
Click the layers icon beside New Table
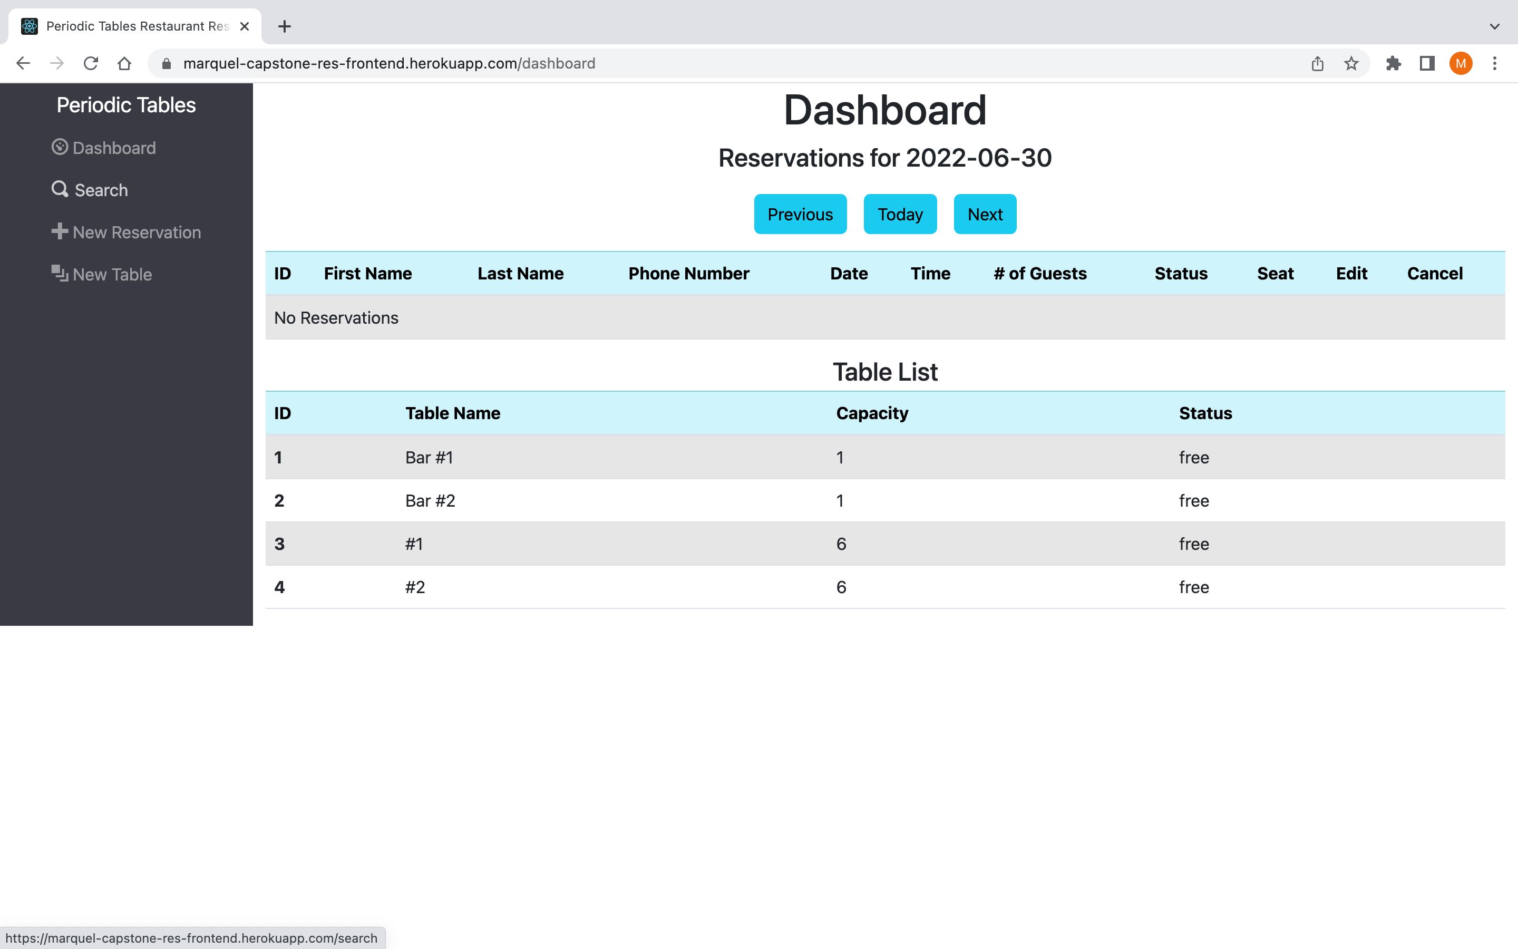coord(60,273)
